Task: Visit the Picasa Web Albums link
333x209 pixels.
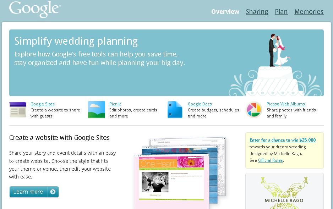Action: click(286, 104)
